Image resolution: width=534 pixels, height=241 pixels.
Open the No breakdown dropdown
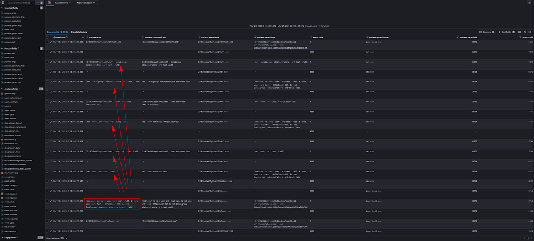86,3
